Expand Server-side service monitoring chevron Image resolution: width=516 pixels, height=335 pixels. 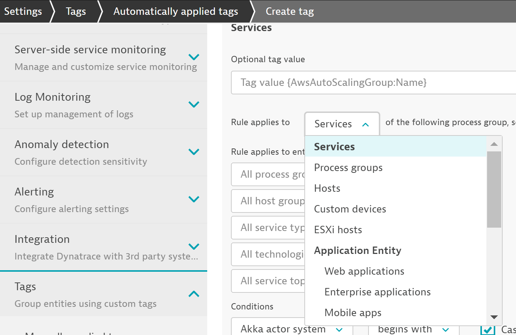click(x=194, y=57)
